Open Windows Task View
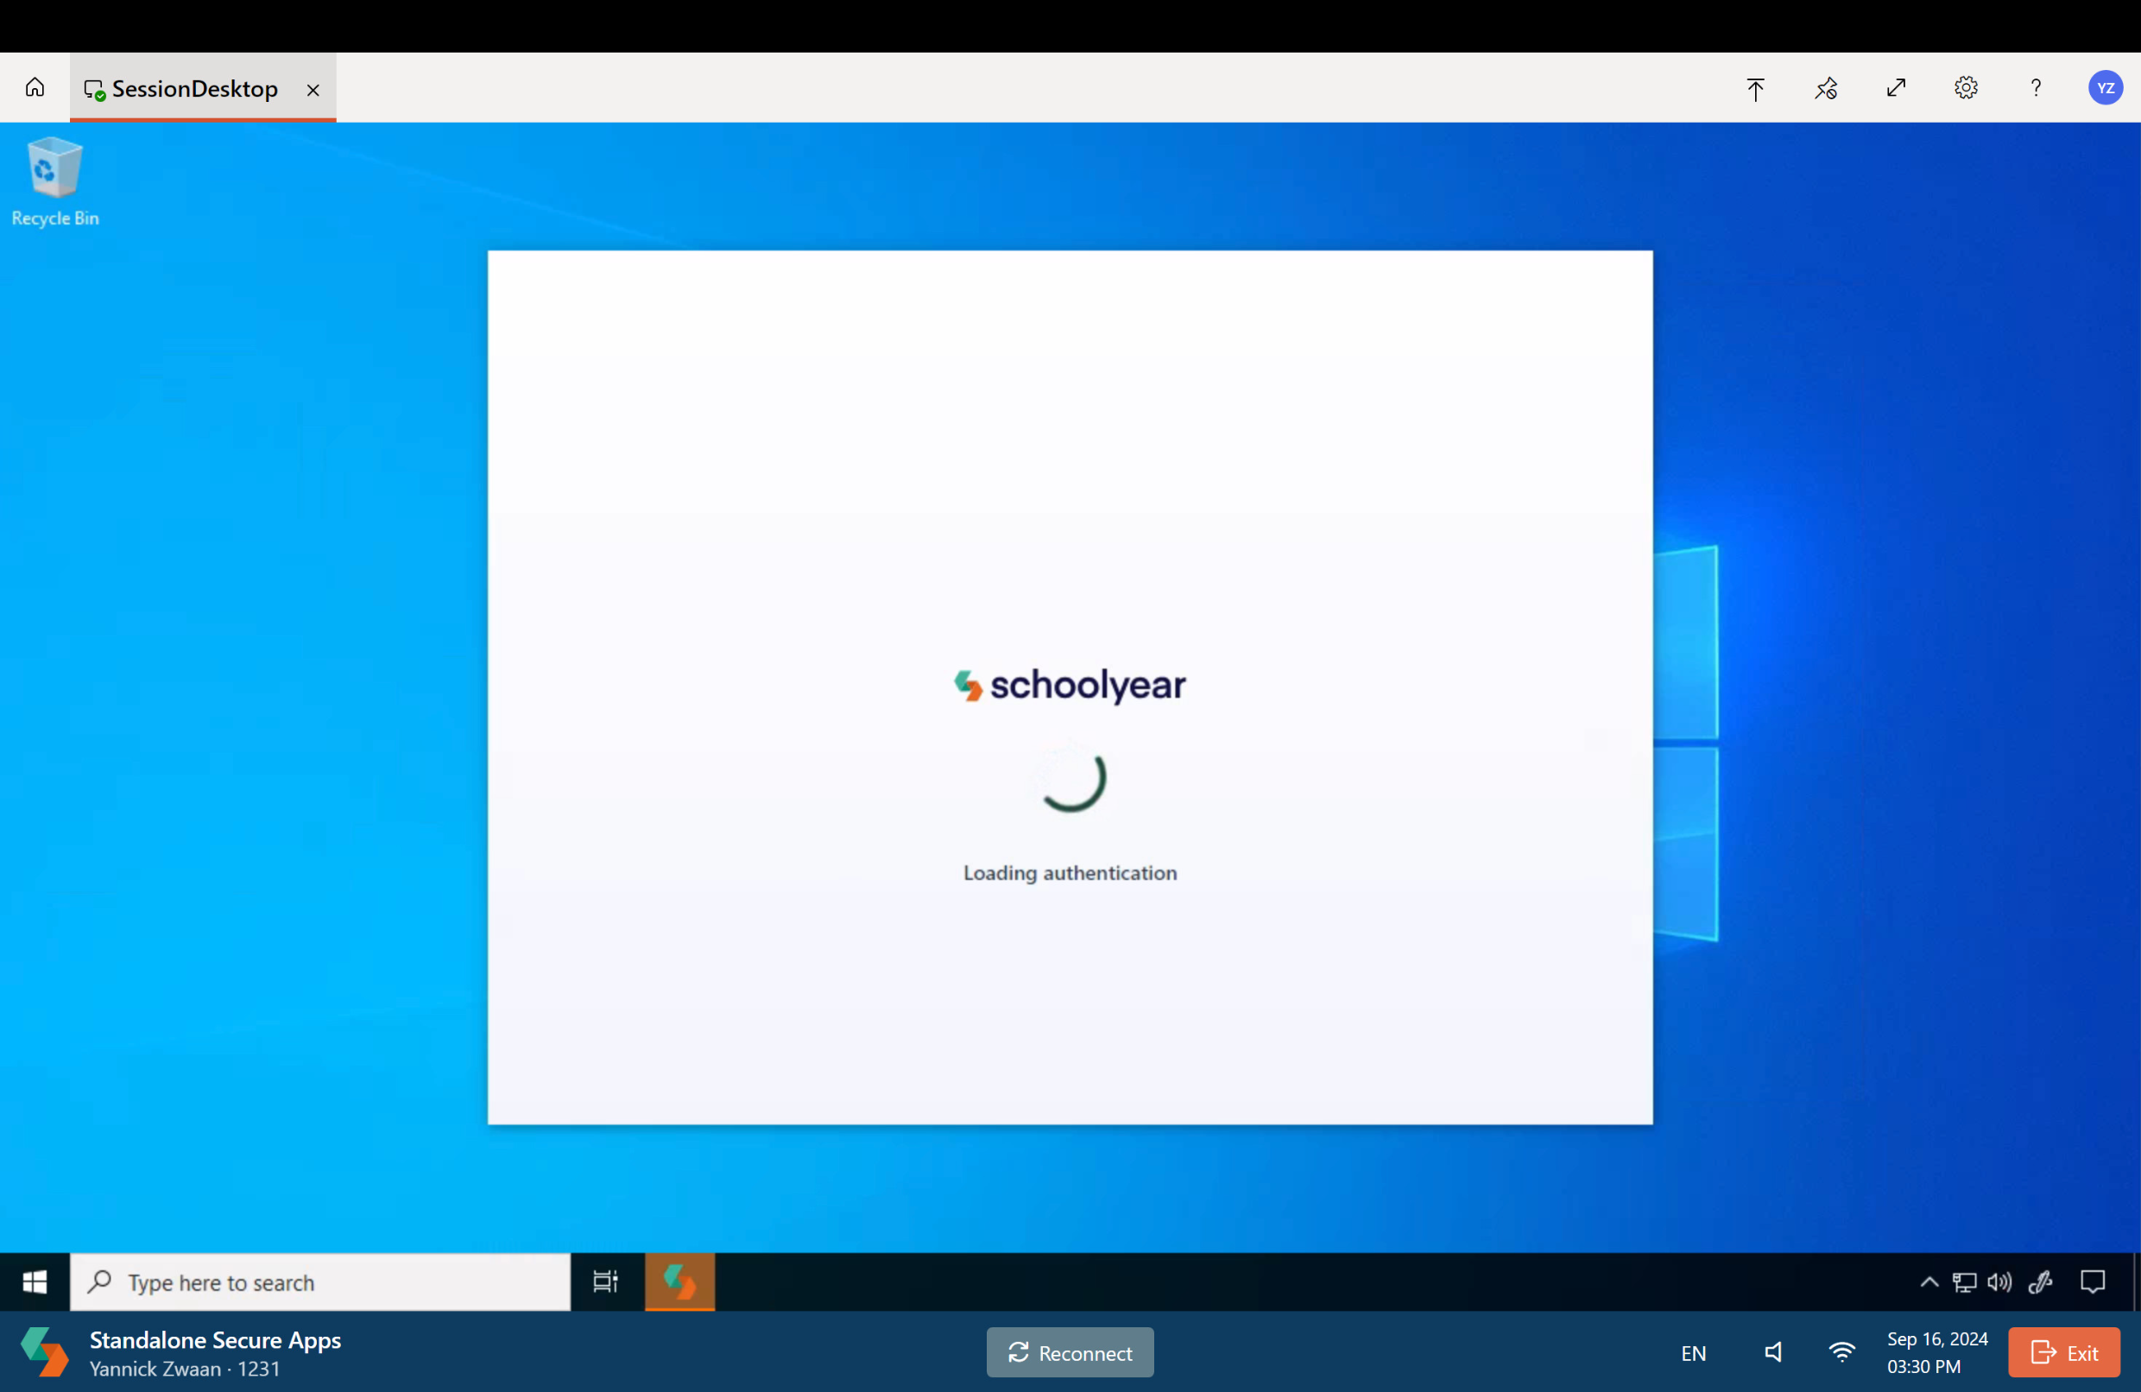The image size is (2141, 1392). pyautogui.click(x=605, y=1281)
